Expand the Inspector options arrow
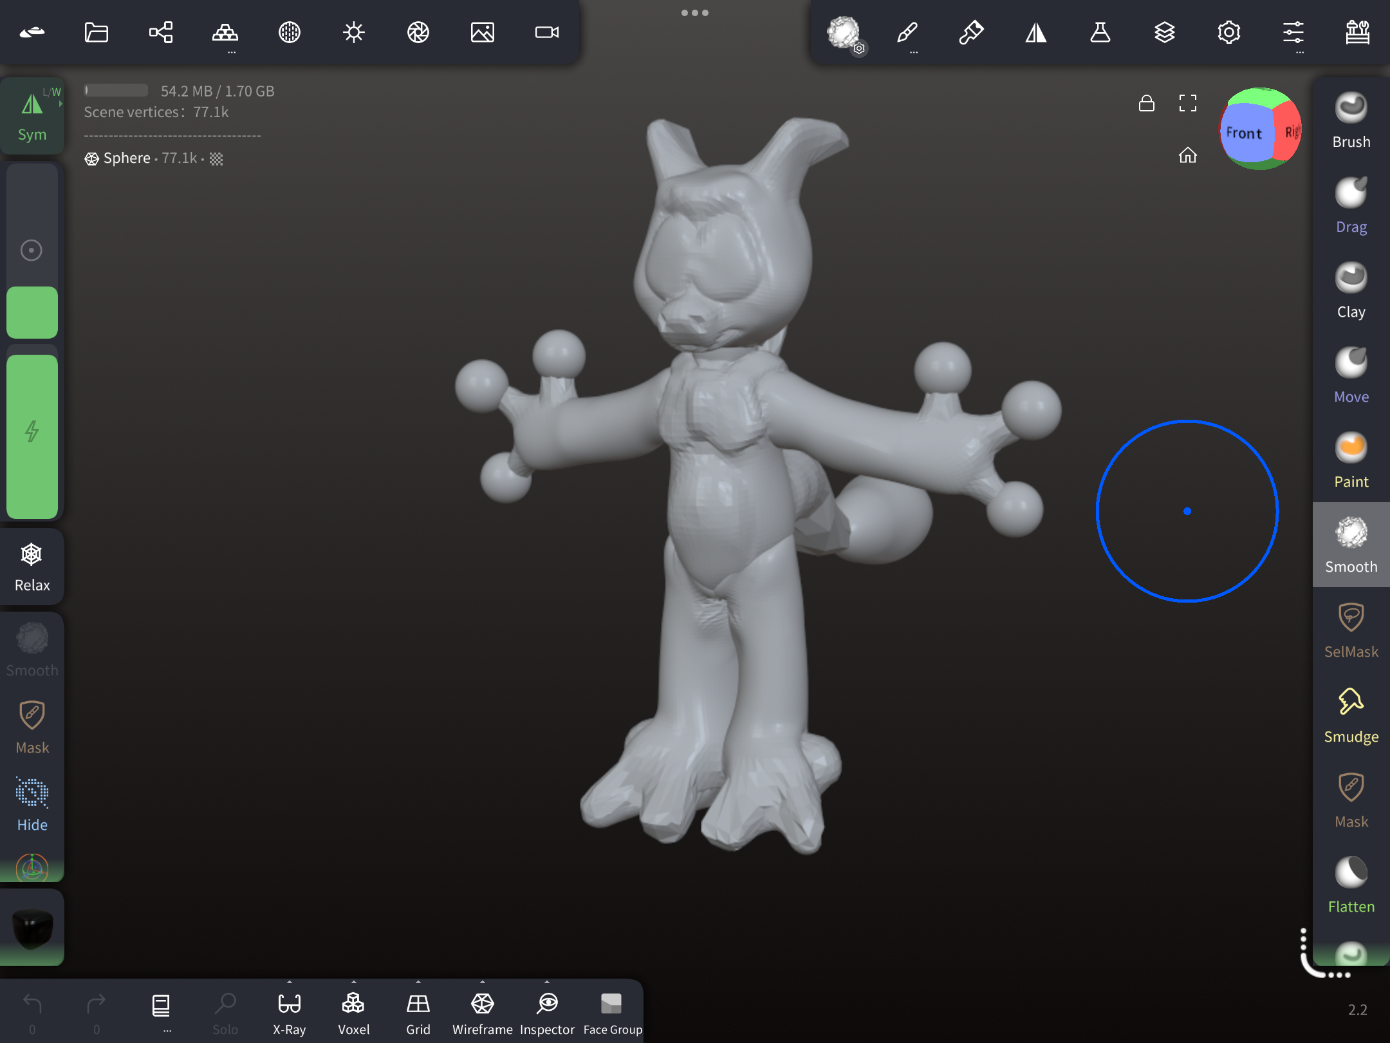Image resolution: width=1390 pixels, height=1043 pixels. point(547,982)
